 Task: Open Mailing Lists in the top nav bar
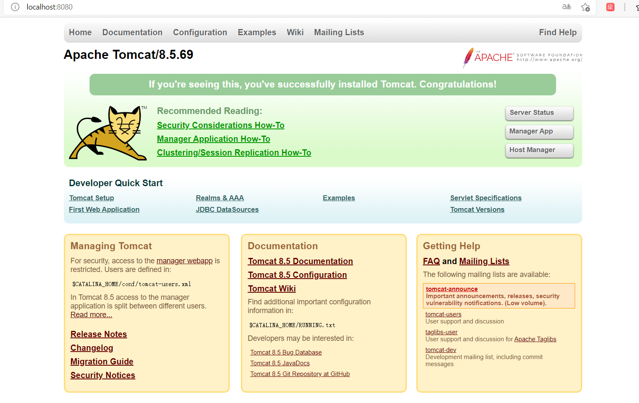339,32
